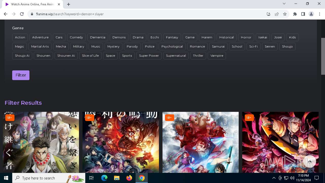The width and height of the screenshot is (325, 183).
Task: Click the Filter Results heading
Action: point(23,103)
